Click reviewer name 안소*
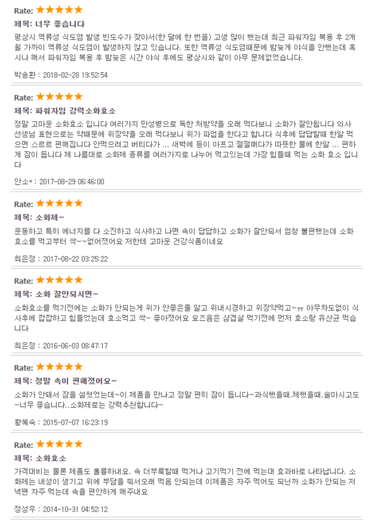The height and width of the screenshot is (523, 376). (x=23, y=181)
